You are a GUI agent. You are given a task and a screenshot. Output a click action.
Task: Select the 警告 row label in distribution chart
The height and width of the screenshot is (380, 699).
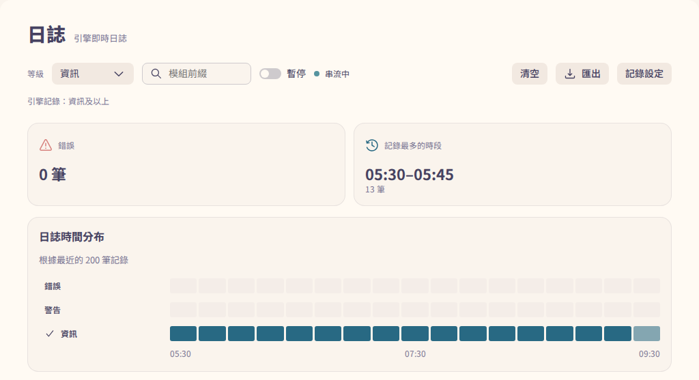pos(53,310)
